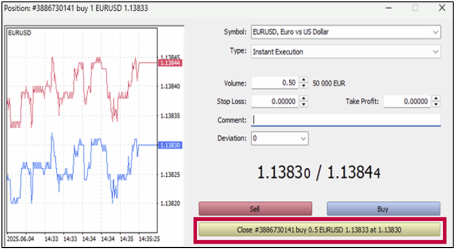Increase the Volume using the up arrow

click(303, 81)
